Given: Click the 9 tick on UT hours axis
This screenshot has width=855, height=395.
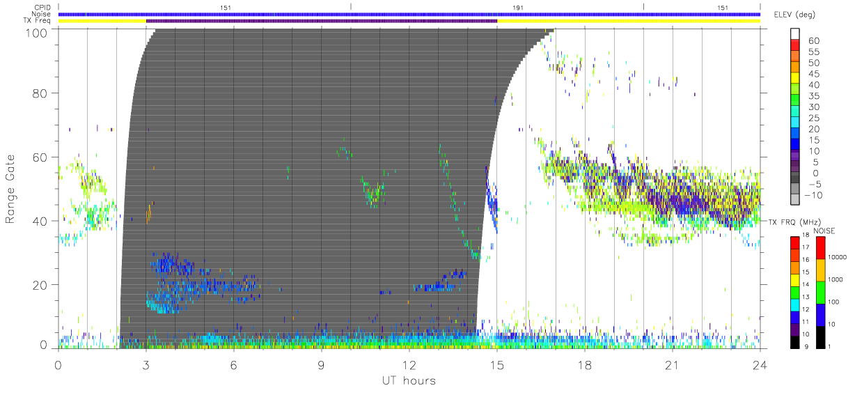Looking at the screenshot, I should 322,364.
